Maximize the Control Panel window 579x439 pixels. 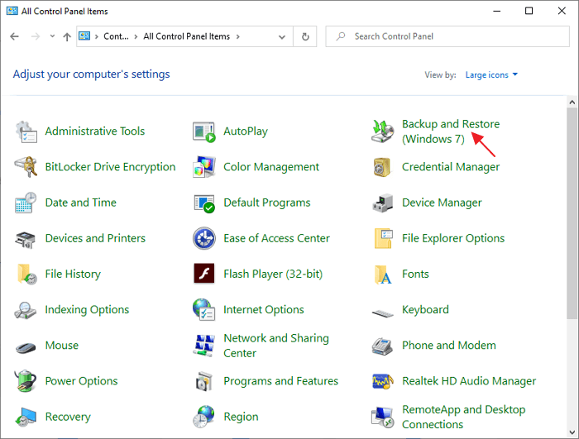[529, 11]
